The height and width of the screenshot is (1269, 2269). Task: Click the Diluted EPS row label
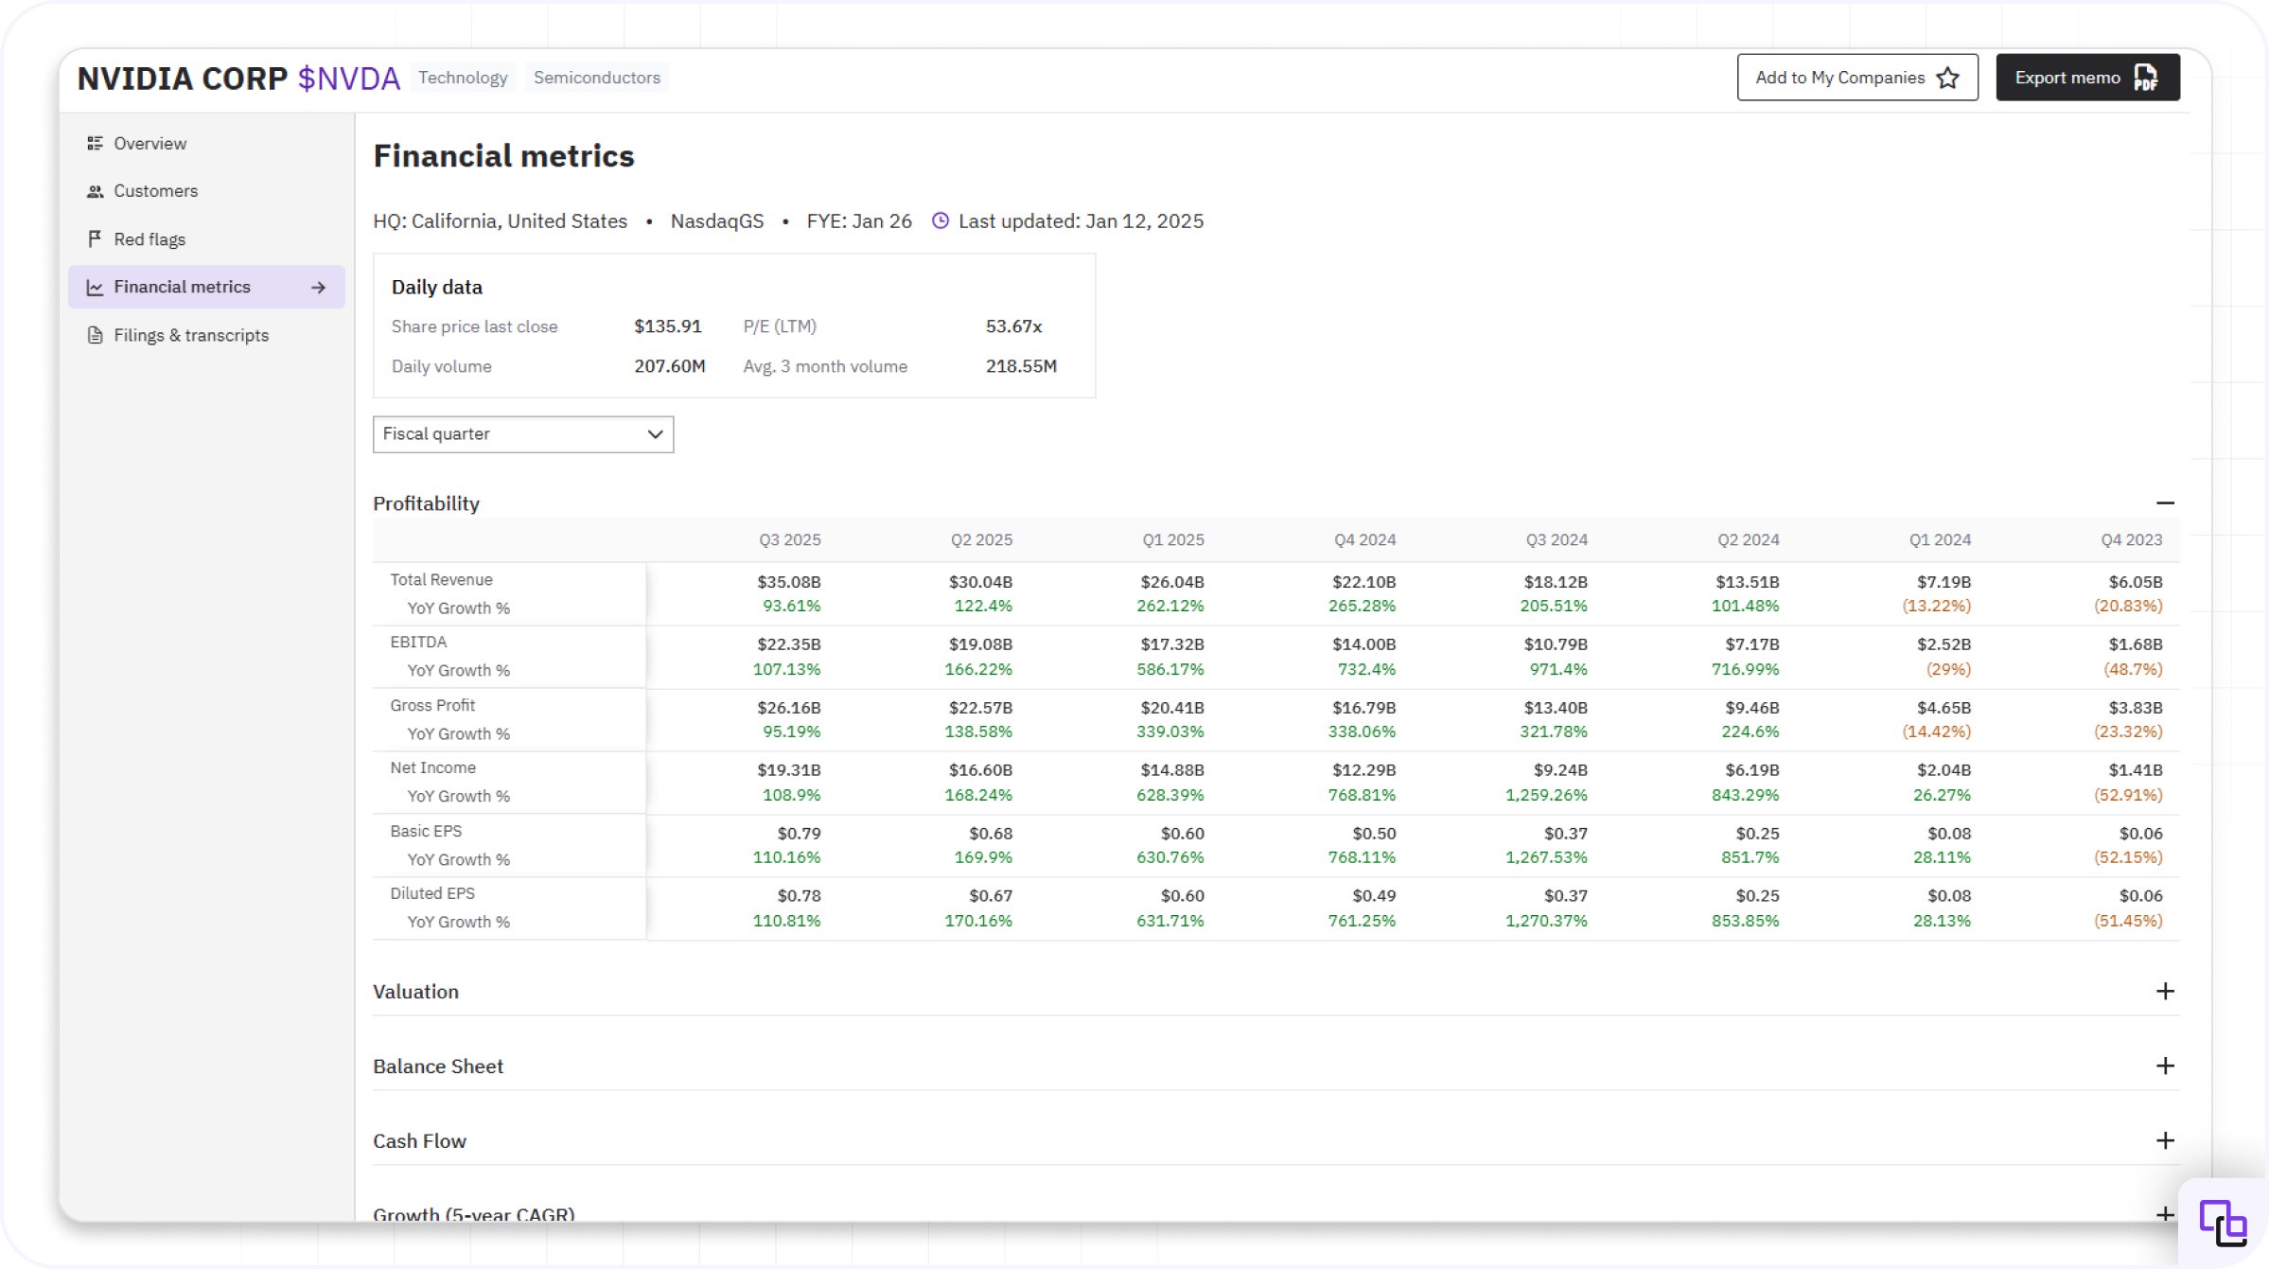click(x=432, y=893)
